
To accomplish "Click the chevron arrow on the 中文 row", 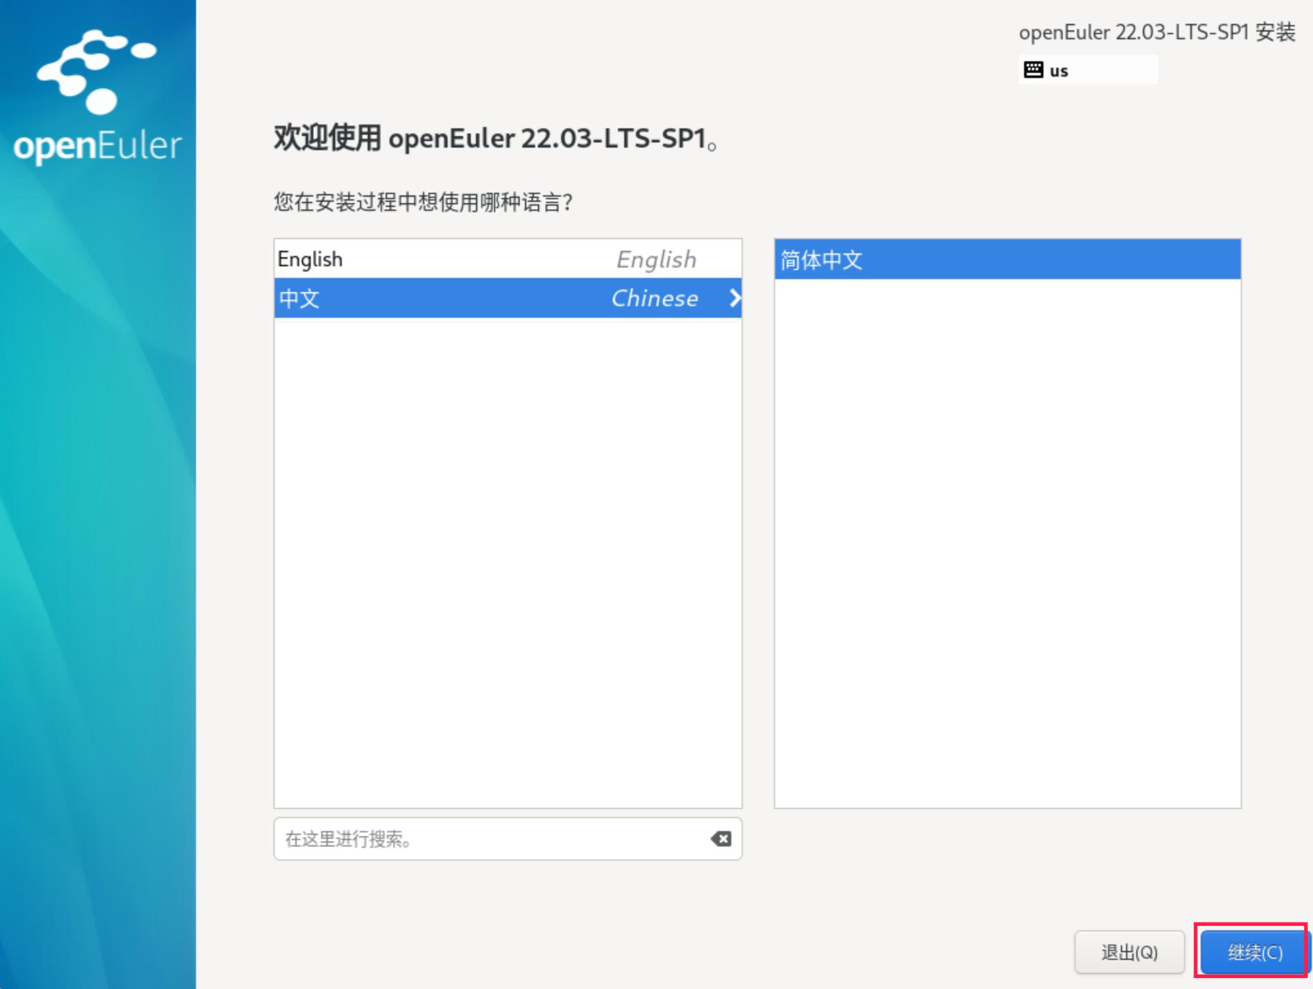I will (x=734, y=298).
